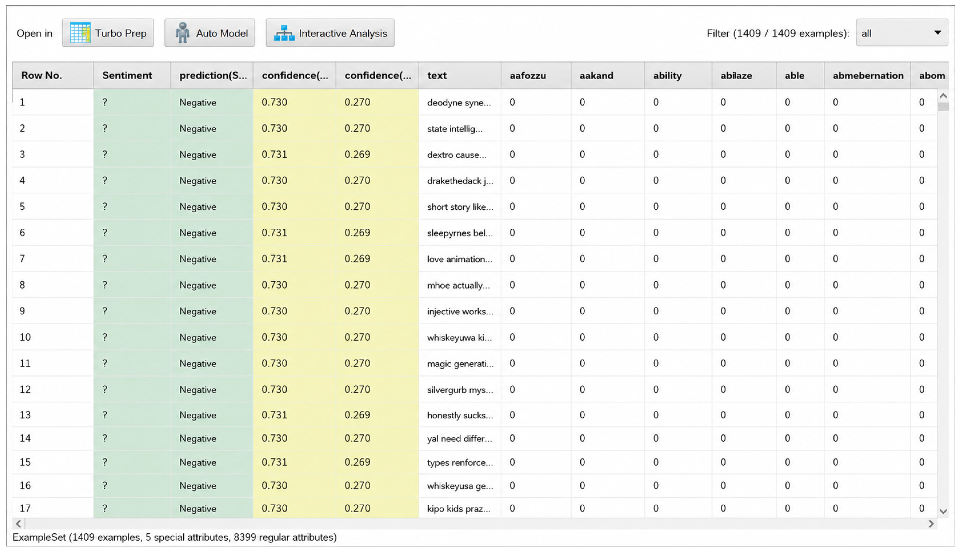Launch Interactive Analysis

click(330, 33)
